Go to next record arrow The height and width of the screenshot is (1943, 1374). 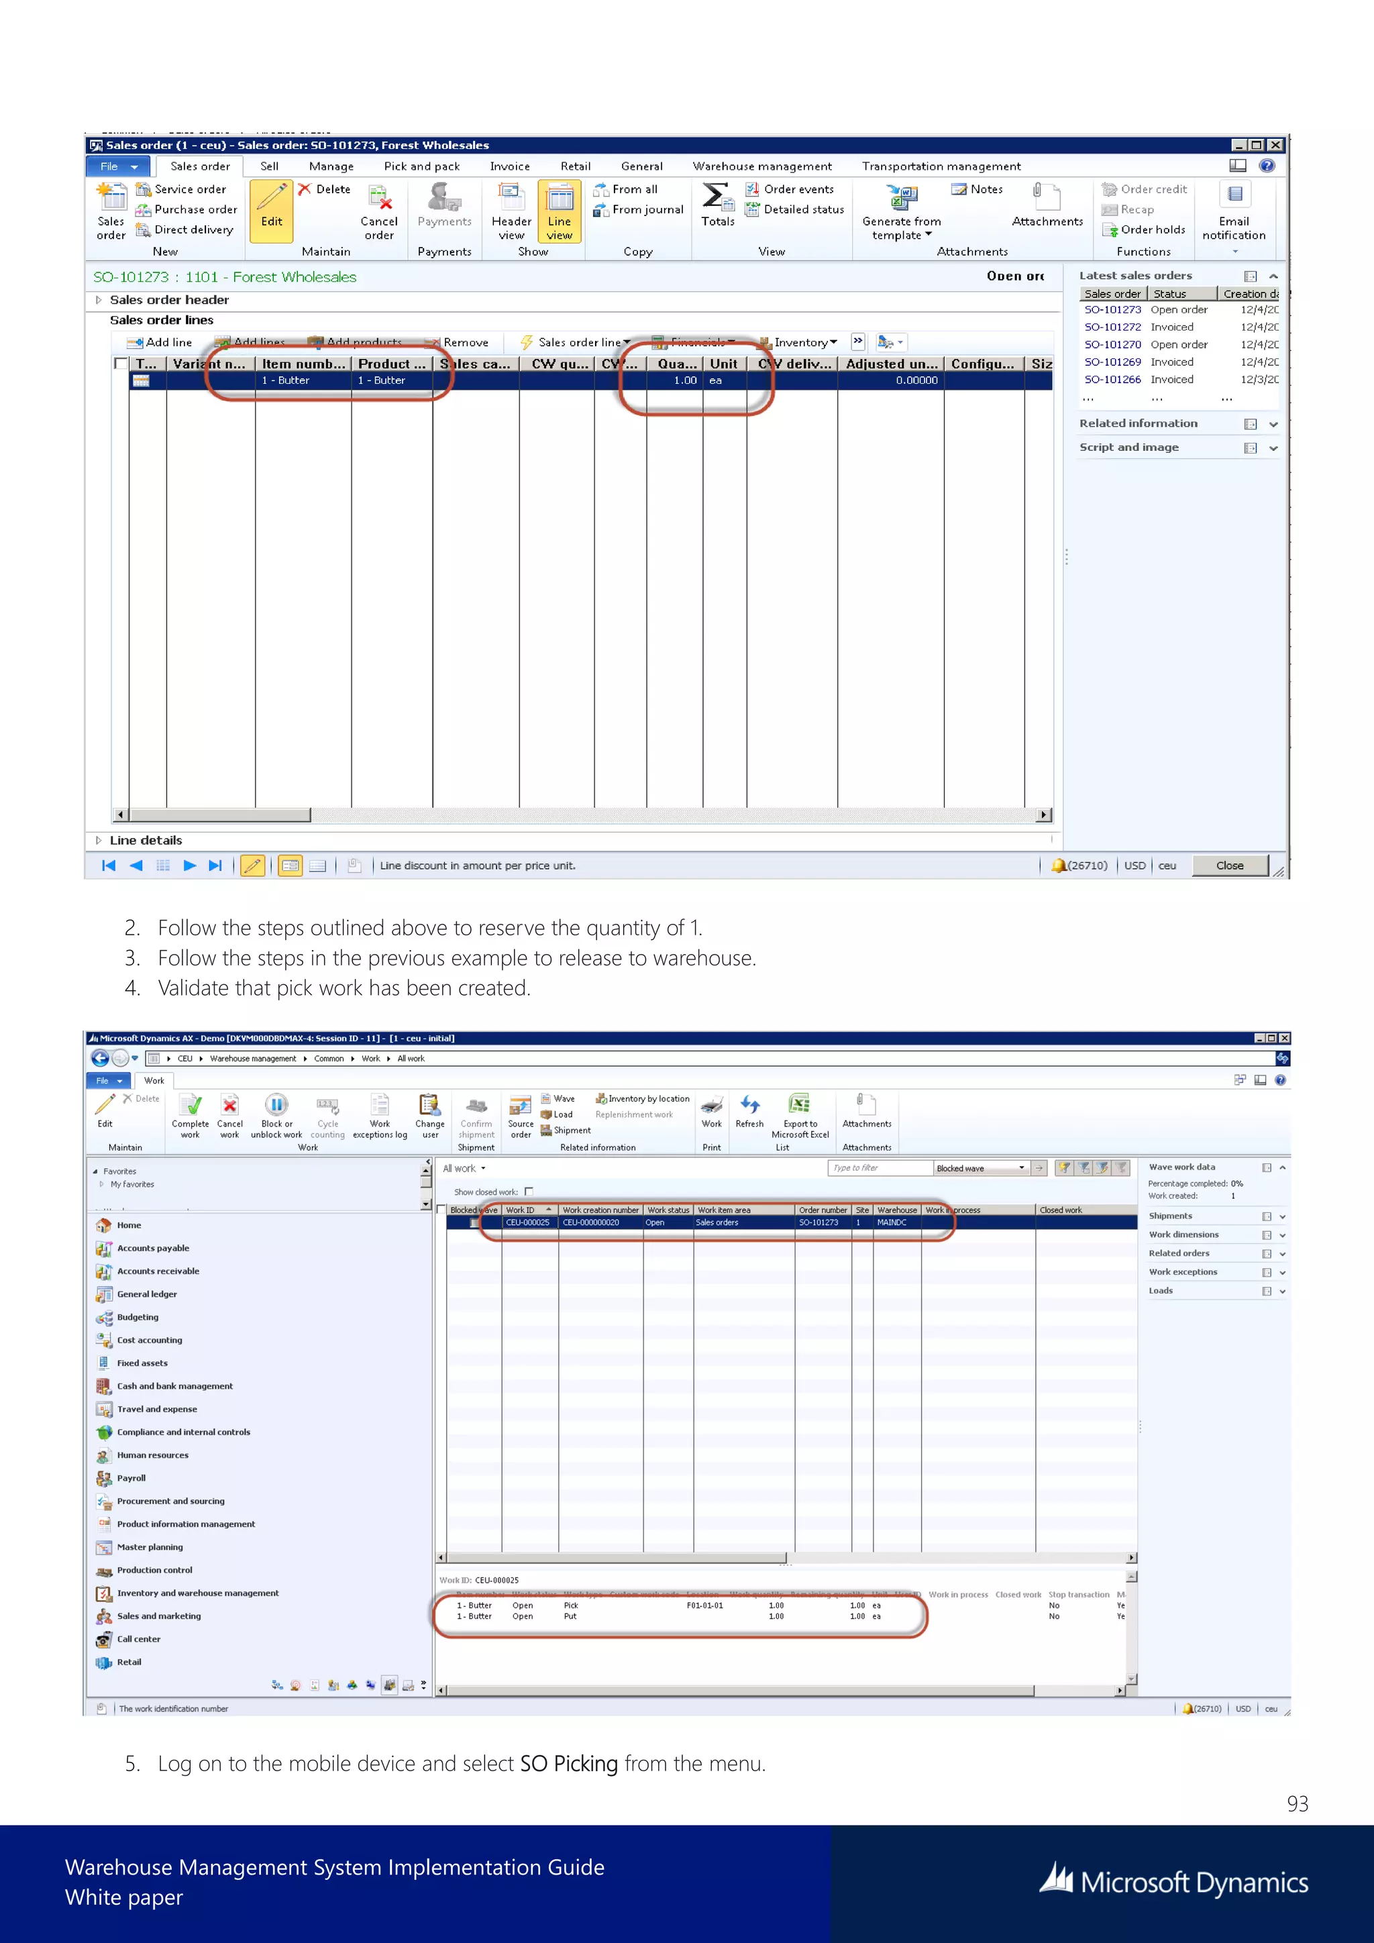(189, 865)
